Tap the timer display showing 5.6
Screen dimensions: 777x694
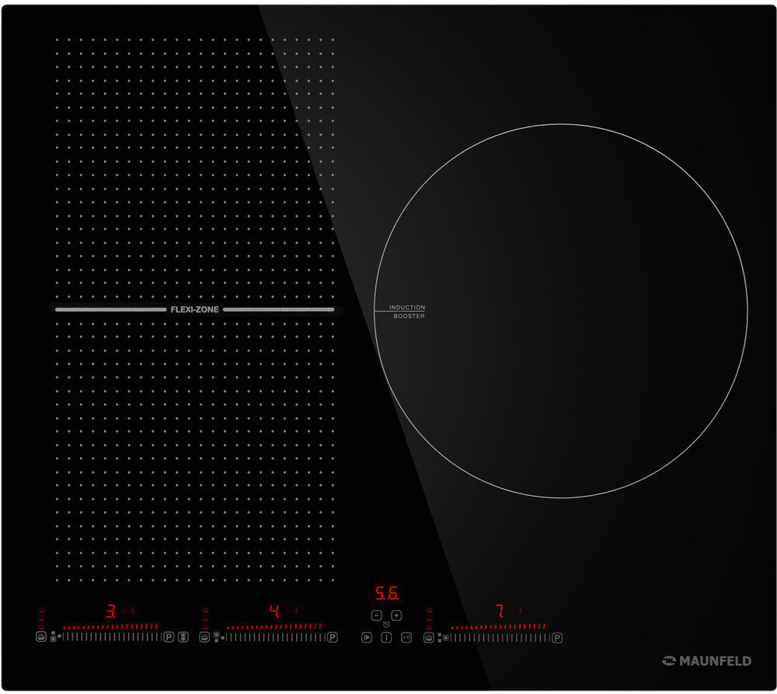point(387,595)
